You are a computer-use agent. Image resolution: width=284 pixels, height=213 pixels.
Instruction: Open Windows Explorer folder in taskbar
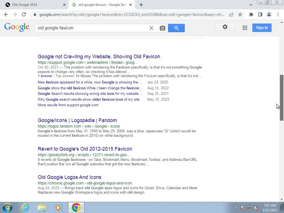pyautogui.click(x=42, y=208)
